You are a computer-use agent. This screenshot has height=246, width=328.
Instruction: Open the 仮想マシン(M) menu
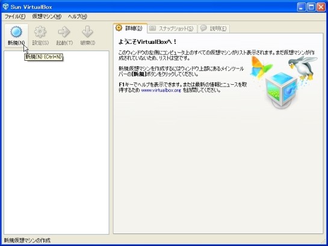[47, 16]
